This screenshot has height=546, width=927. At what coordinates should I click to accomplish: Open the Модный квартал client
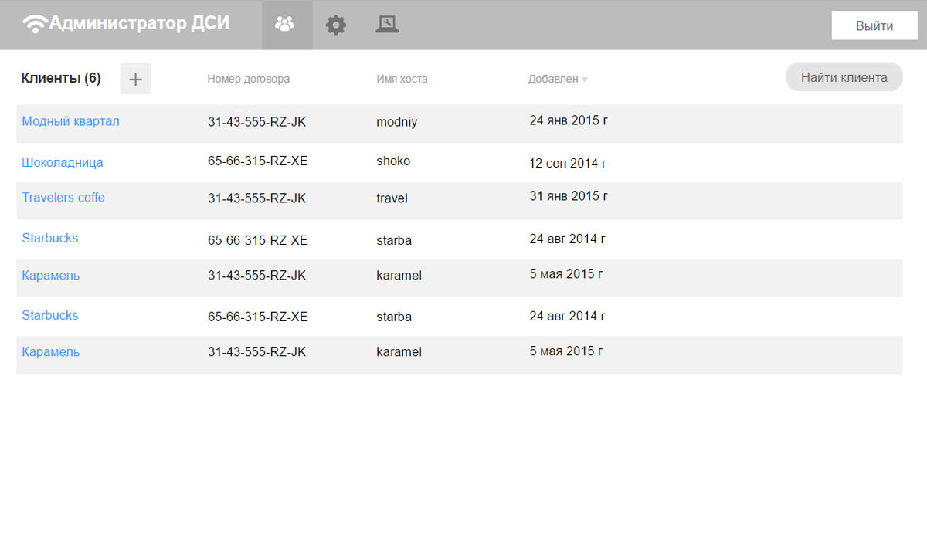70,121
